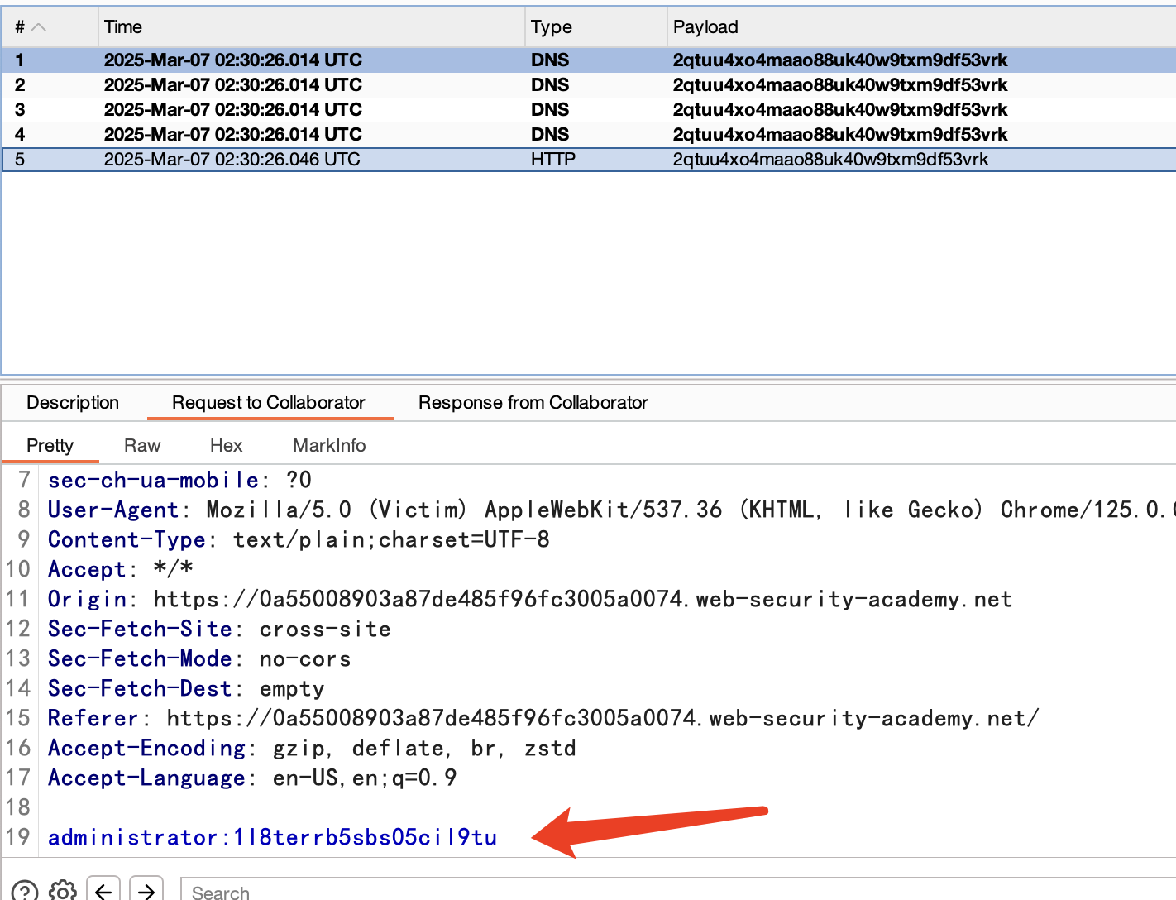Click the forward arrow search navigation button
1176x900 pixels.
click(146, 891)
